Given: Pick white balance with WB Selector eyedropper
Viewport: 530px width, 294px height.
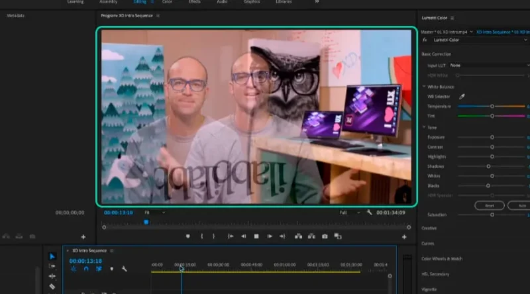Looking at the screenshot, I should [462, 97].
